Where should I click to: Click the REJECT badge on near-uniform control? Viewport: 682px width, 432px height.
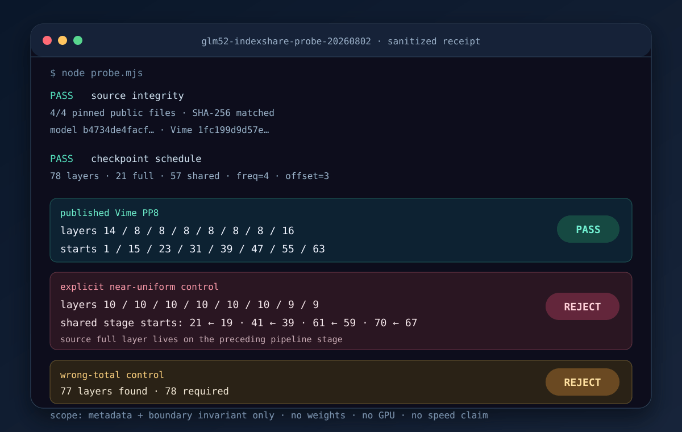[583, 306]
